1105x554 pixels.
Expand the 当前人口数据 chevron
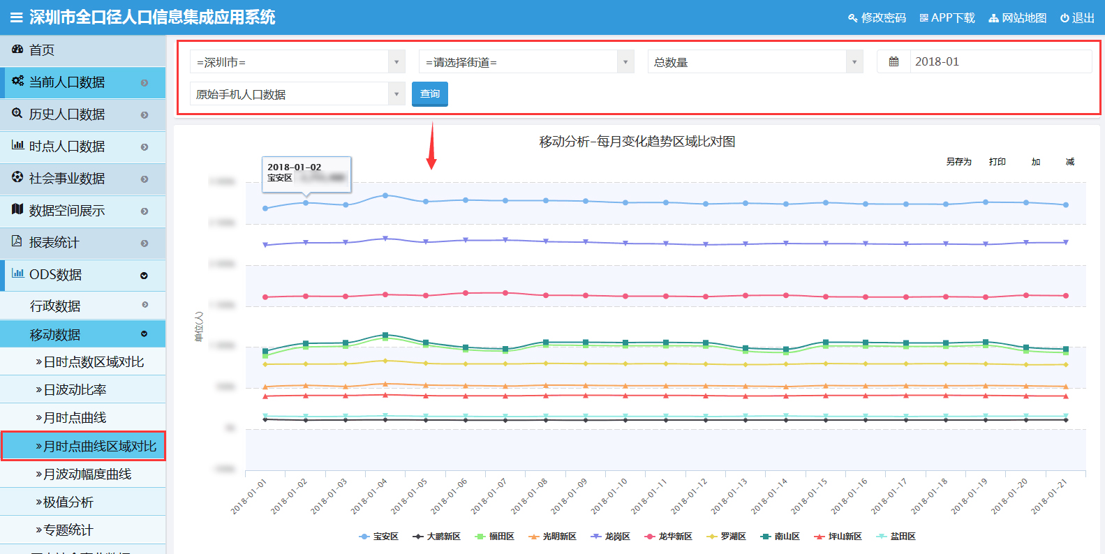click(x=144, y=82)
